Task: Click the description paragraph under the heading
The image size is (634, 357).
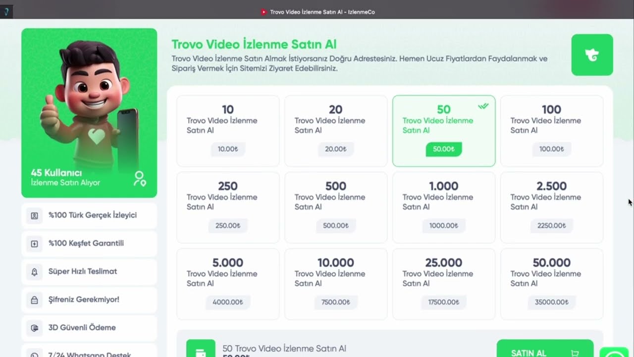Action: (360, 63)
